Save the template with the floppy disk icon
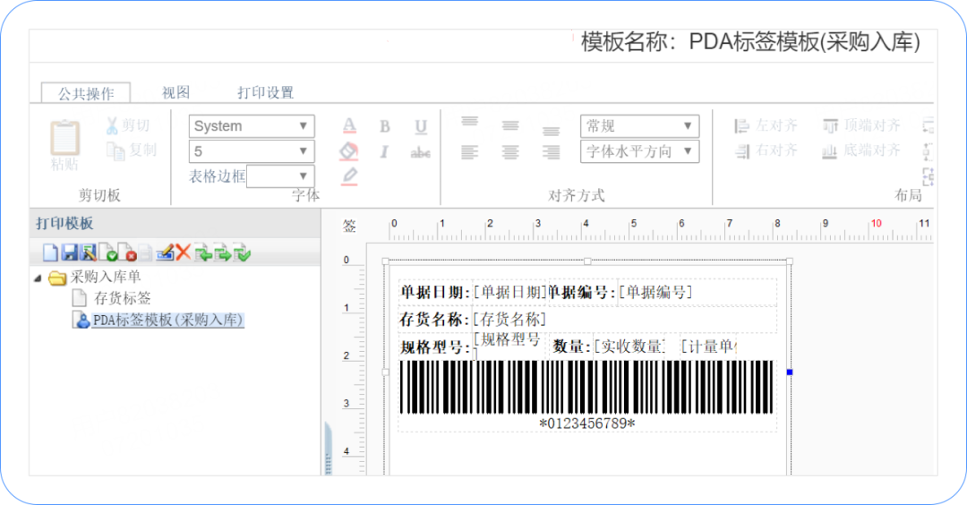This screenshot has height=505, width=967. (x=70, y=252)
